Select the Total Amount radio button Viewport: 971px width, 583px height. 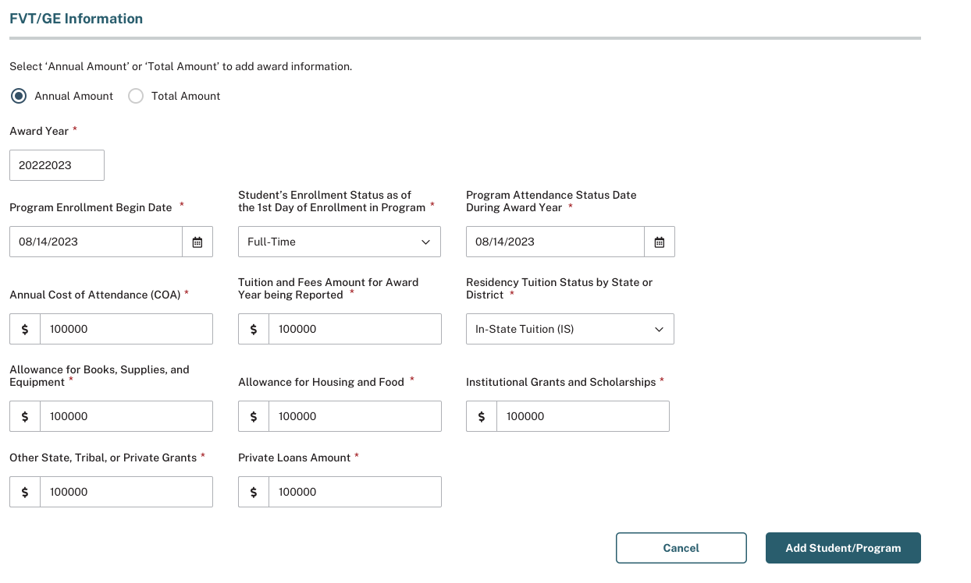click(136, 96)
